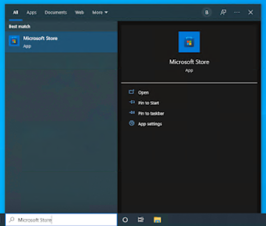Click the account avatar labeled B
Image resolution: width=266 pixels, height=226 pixels.
(207, 12)
